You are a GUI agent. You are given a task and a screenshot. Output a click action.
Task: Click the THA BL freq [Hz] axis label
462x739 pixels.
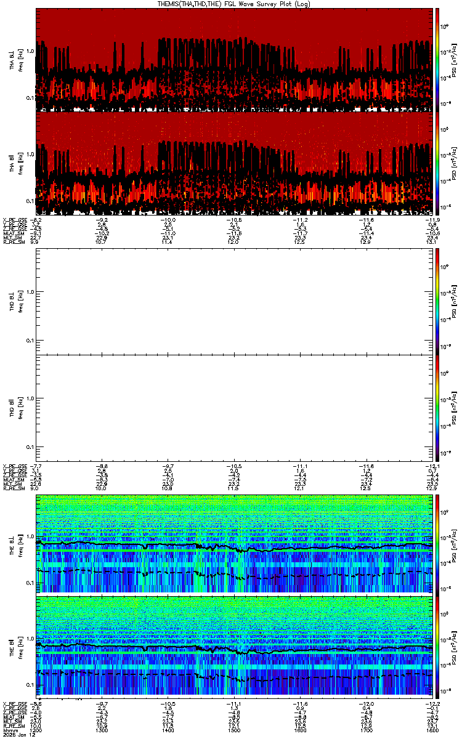coord(21,60)
